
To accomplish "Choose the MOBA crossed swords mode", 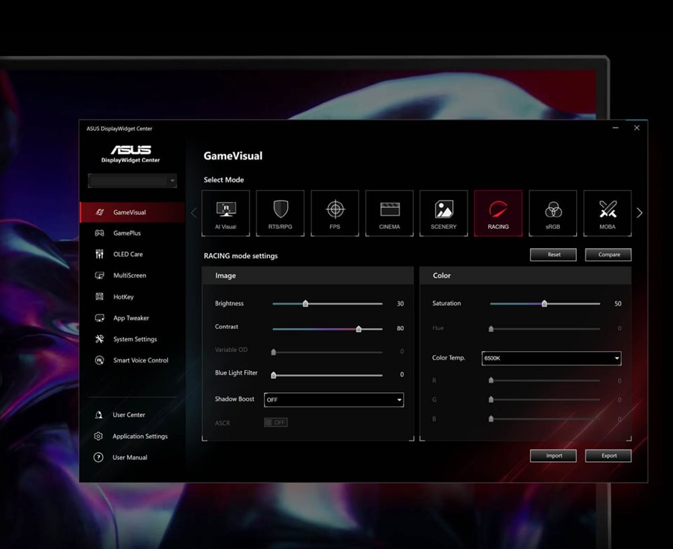I will (607, 213).
